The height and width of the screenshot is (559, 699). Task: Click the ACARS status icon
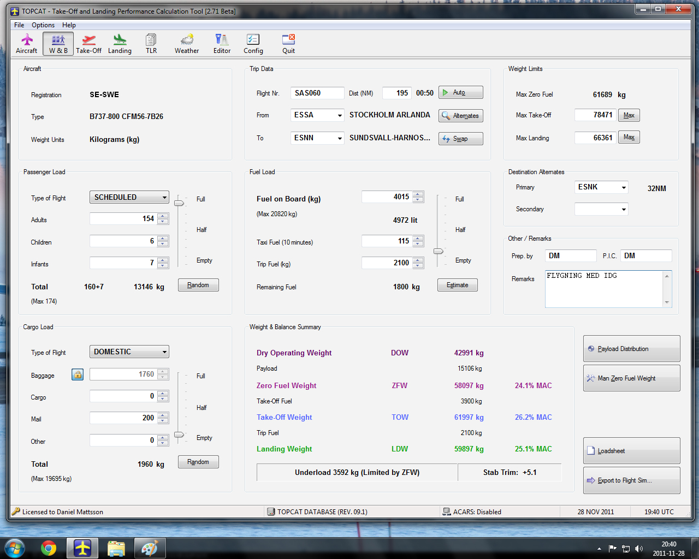pos(447,512)
